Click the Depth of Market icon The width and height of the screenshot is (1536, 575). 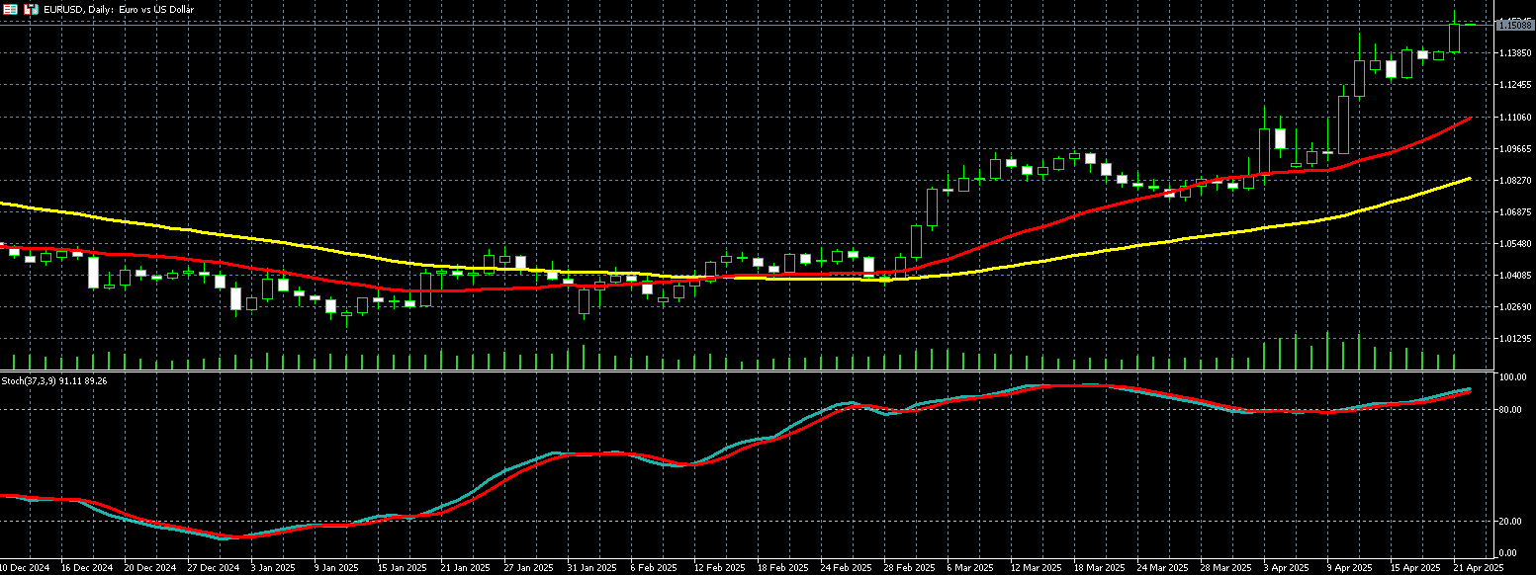[x=32, y=9]
